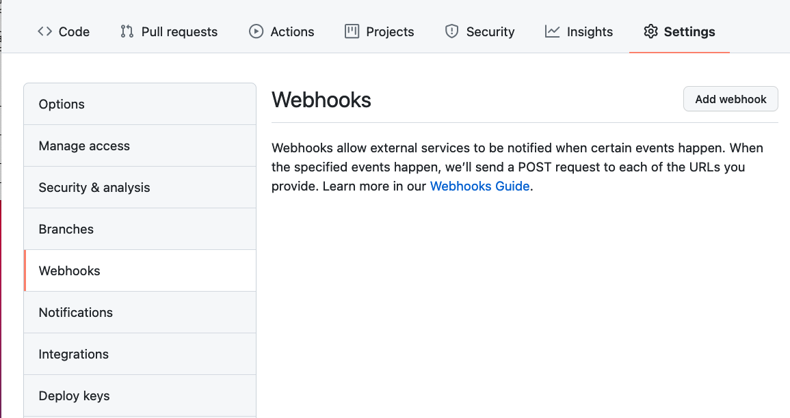Click the Add webhook button

tap(730, 99)
